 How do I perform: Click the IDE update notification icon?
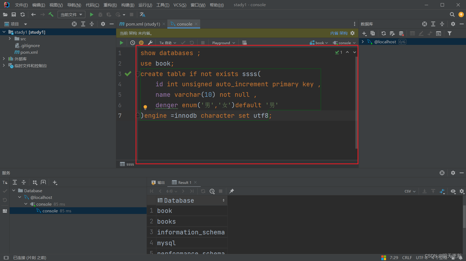tap(461, 15)
